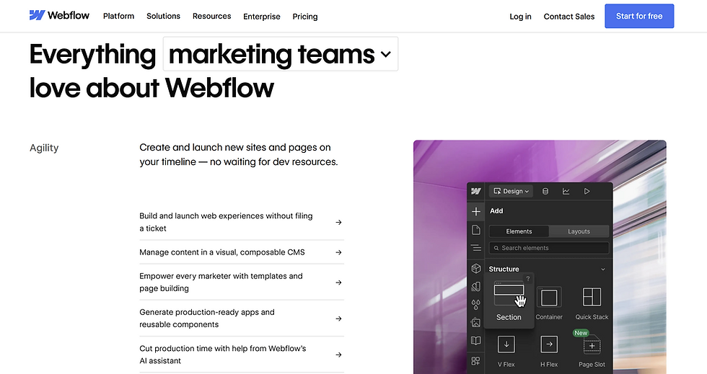
Task: Open the Solutions menu
Action: (163, 16)
